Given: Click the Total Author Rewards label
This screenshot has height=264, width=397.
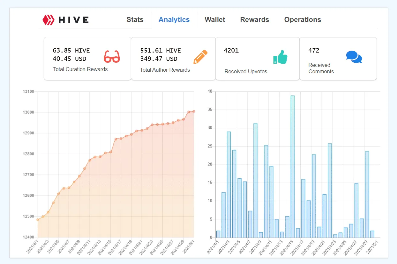Looking at the screenshot, I should click(165, 70).
